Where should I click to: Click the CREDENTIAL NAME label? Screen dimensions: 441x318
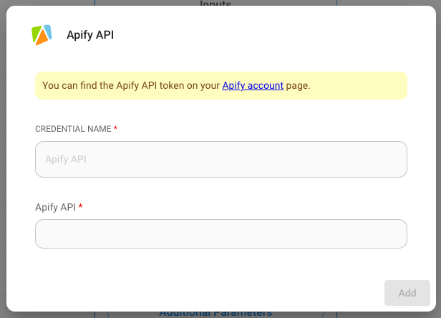(73, 129)
